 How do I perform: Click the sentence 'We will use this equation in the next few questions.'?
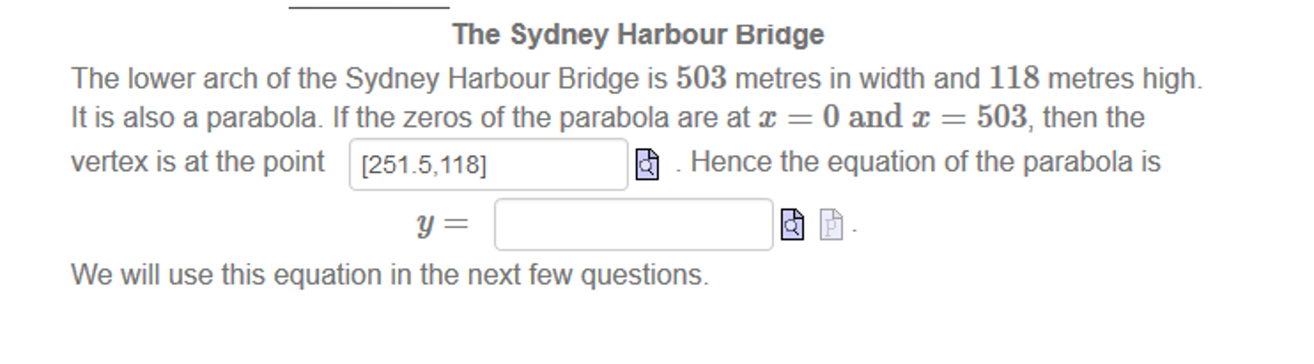point(390,275)
